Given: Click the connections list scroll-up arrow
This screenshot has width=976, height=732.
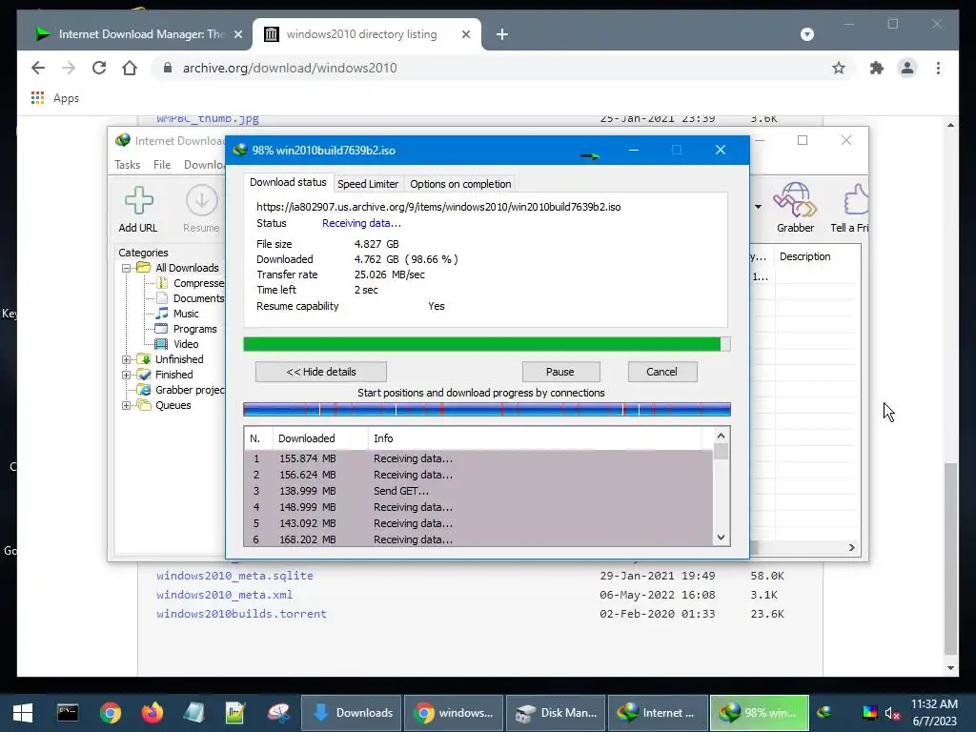Looking at the screenshot, I should 721,437.
